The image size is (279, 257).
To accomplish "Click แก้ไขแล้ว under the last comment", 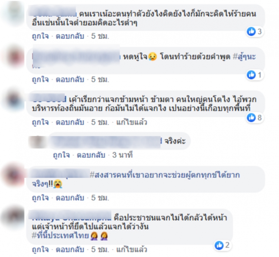I will [132, 249].
